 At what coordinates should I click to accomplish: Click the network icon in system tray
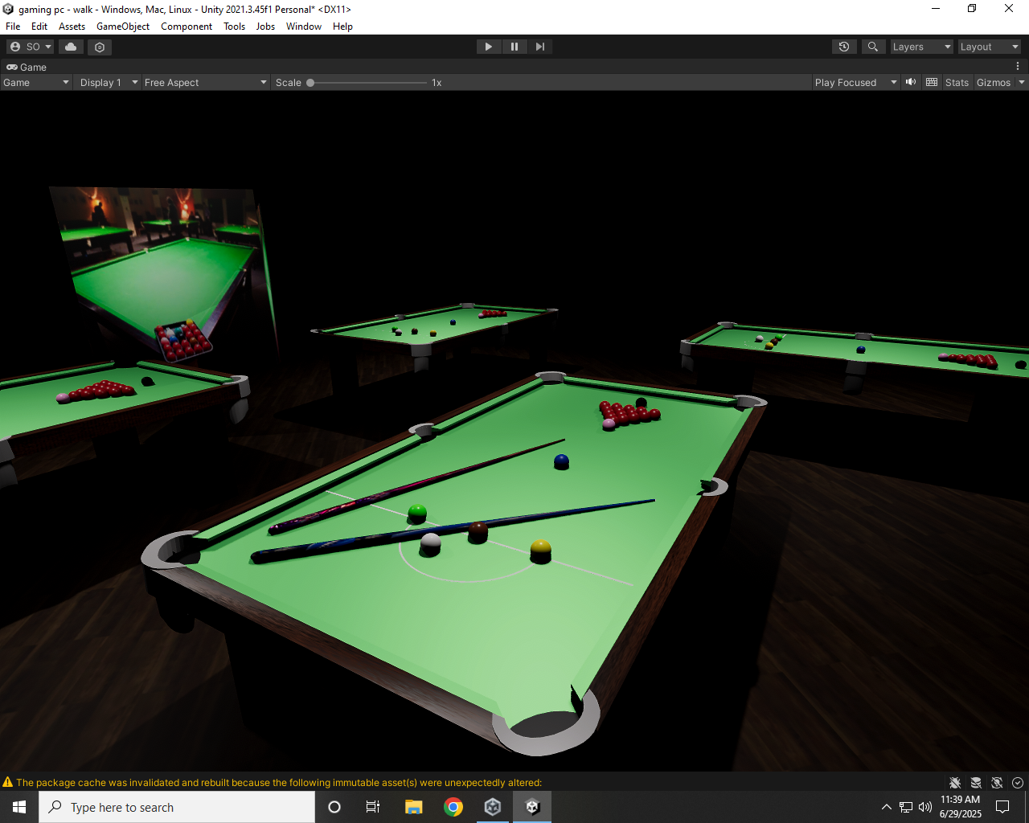point(906,807)
